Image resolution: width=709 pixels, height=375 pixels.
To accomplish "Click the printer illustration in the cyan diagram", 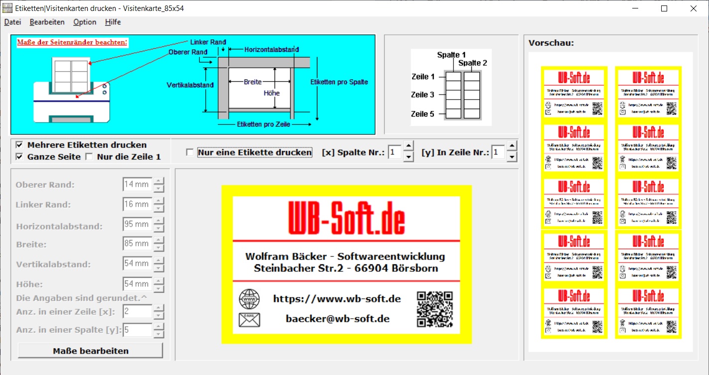I will [x=71, y=92].
